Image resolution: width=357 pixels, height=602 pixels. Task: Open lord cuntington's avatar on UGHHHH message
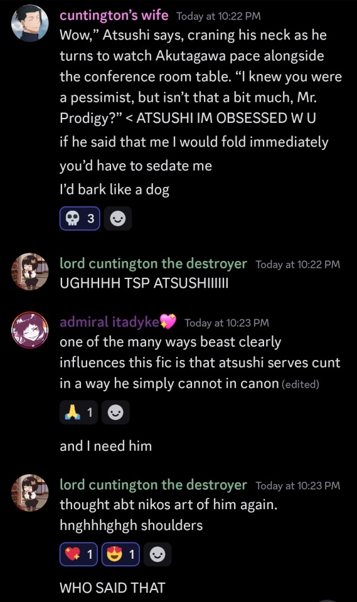click(30, 271)
